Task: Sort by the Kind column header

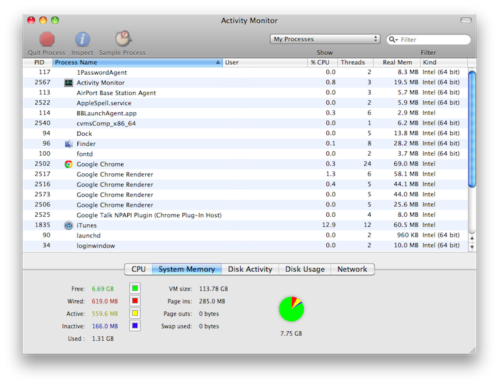Action: (x=444, y=62)
